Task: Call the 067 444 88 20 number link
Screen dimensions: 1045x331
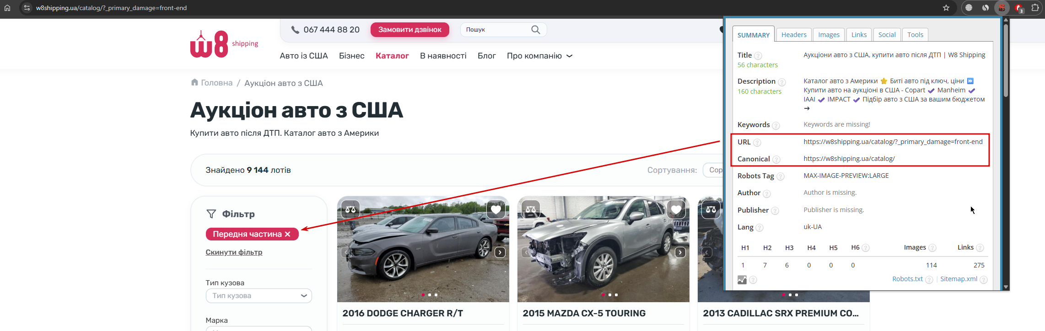Action: point(332,30)
